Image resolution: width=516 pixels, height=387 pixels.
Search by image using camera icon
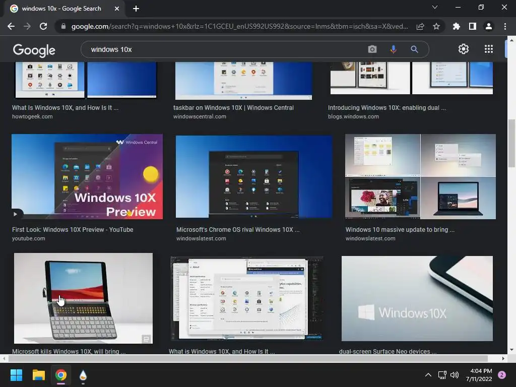(372, 49)
